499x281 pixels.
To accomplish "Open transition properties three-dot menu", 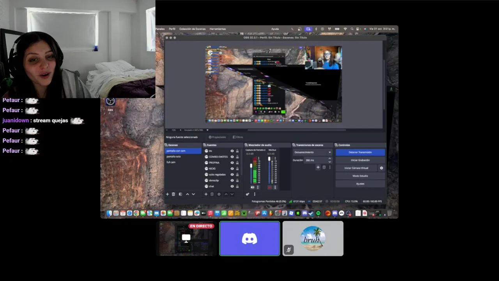I will click(330, 167).
